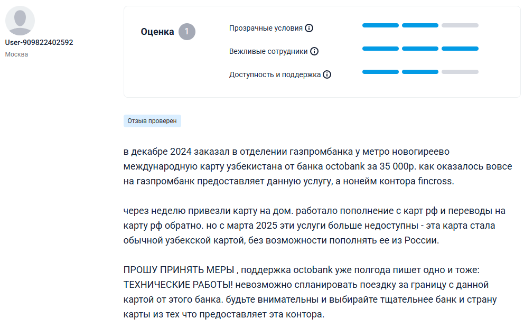Click the info icon beside Прозрачные условия
The width and height of the screenshot is (524, 328).
point(309,28)
